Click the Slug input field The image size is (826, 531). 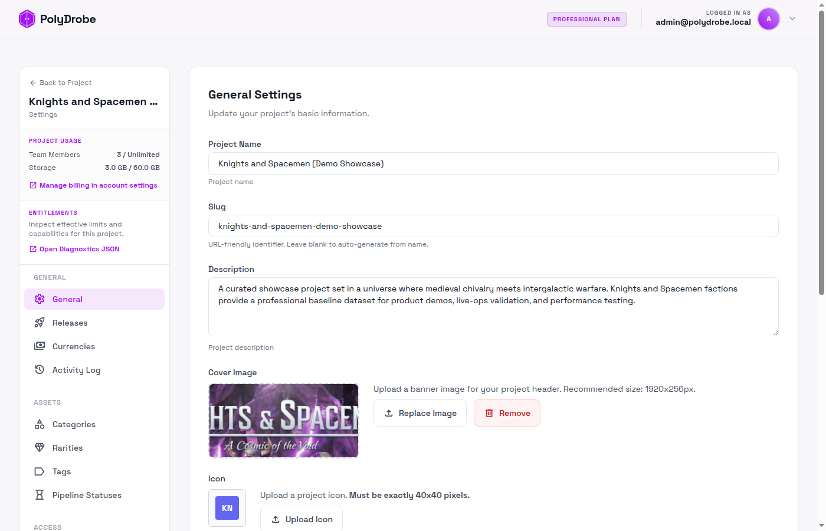pyautogui.click(x=493, y=226)
